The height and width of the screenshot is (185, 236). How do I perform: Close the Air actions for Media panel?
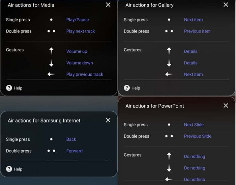tap(108, 5)
